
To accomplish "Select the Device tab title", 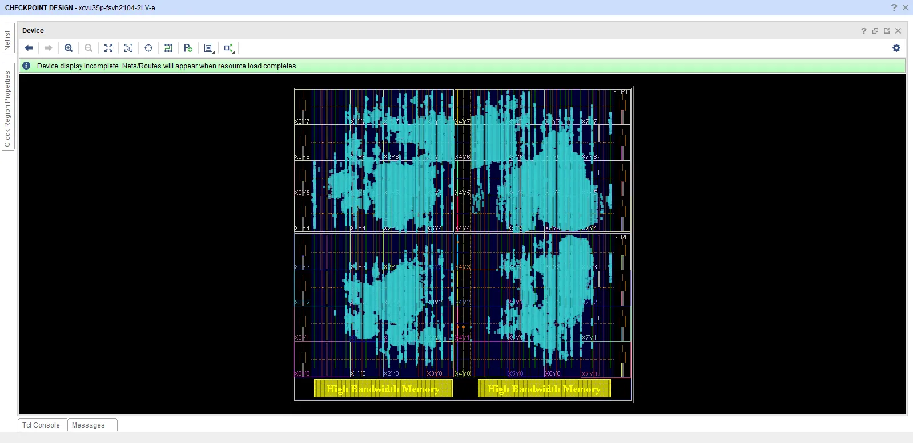I will click(x=33, y=31).
